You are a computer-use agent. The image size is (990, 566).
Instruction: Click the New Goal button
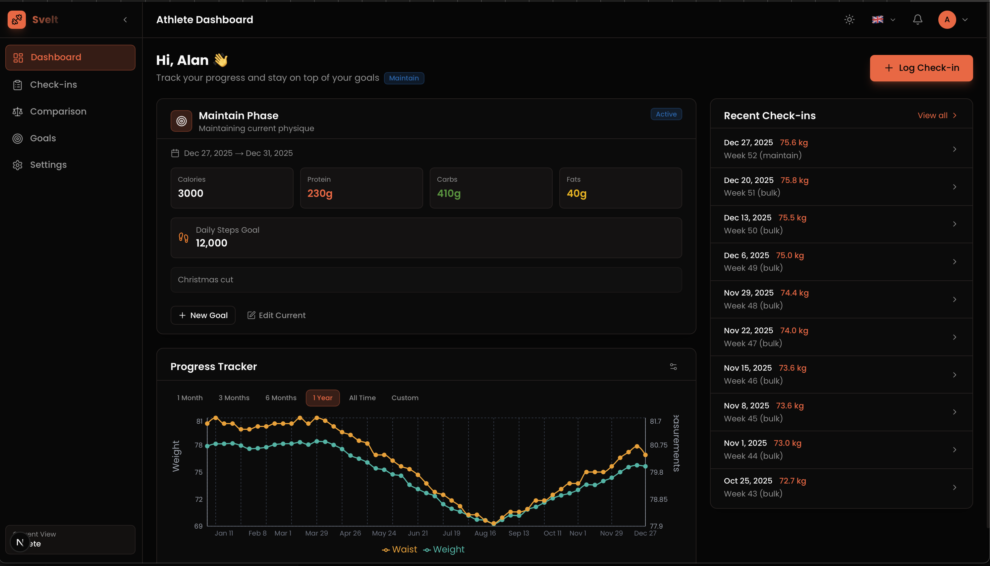[x=203, y=315]
